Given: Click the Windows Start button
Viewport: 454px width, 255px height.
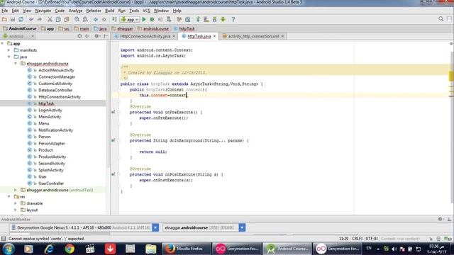Looking at the screenshot, I should (8, 249).
